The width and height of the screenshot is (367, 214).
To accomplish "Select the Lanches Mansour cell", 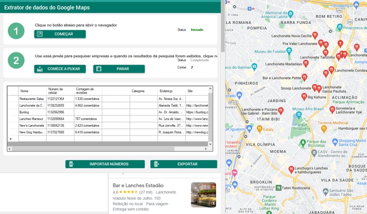I will tap(32, 119).
